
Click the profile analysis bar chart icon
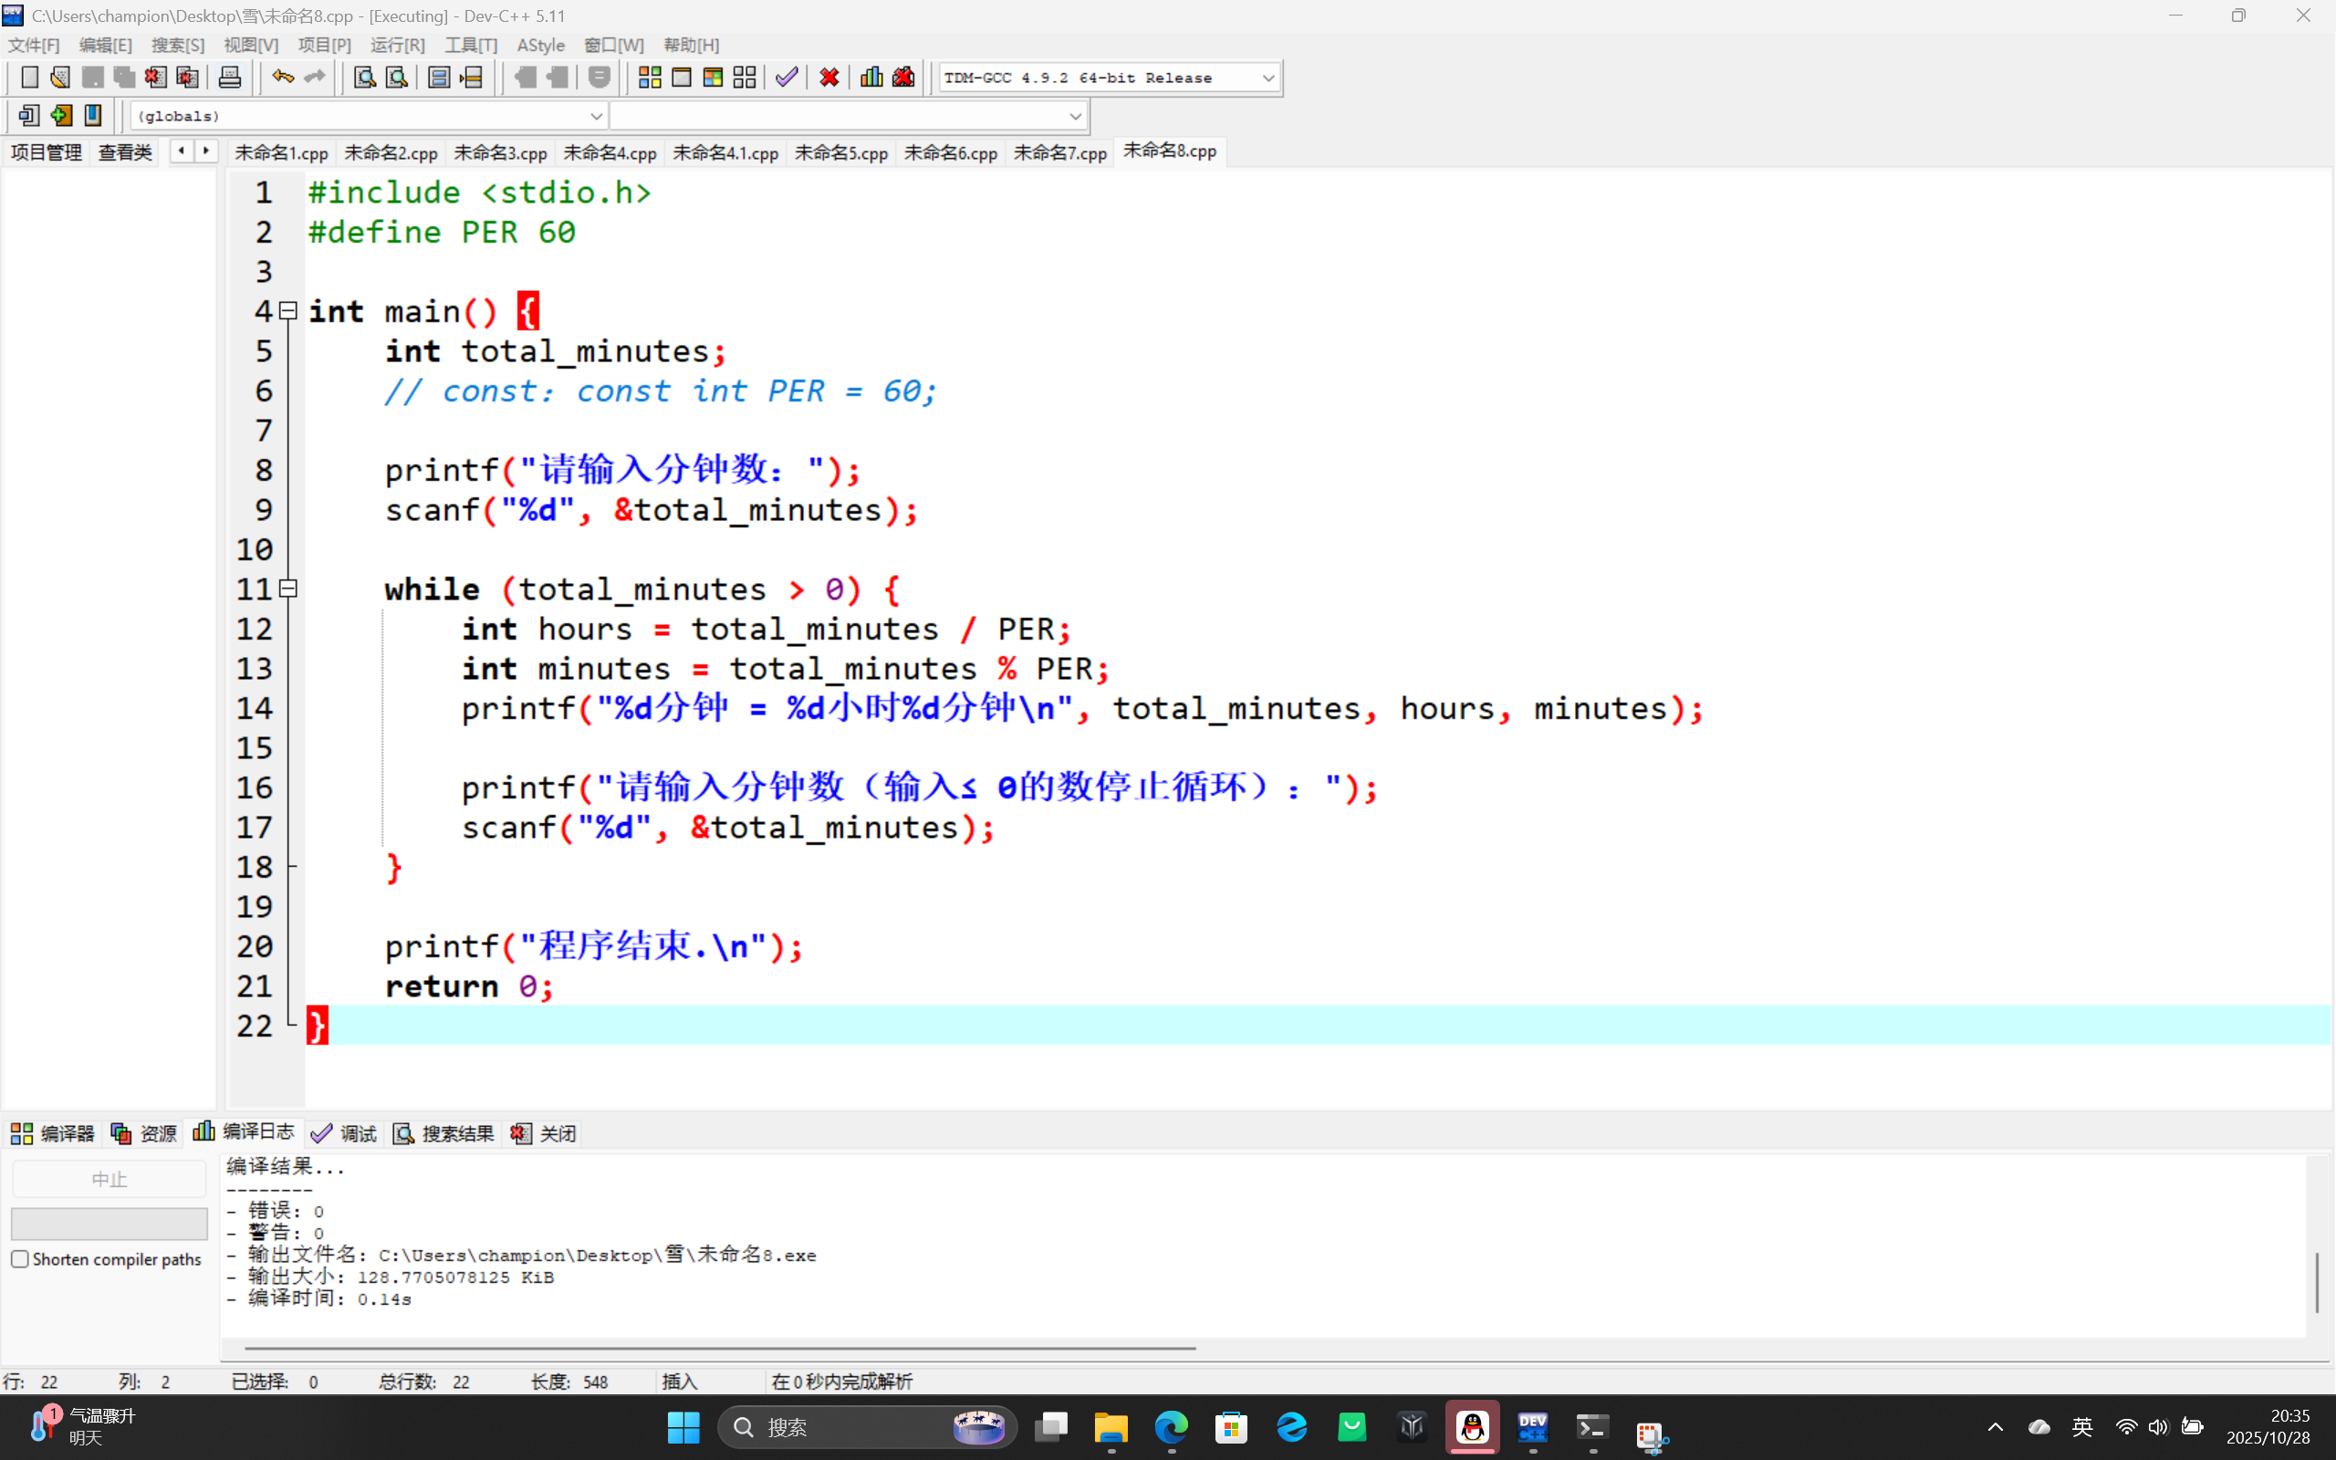coord(871,78)
